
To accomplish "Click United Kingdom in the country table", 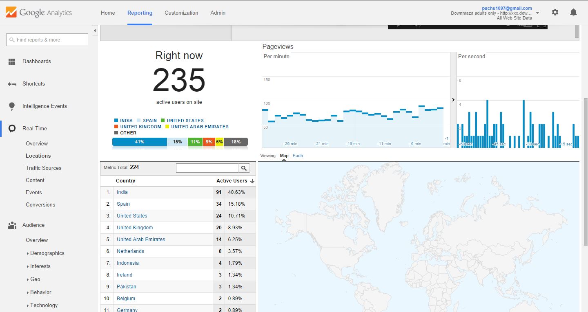I will (135, 228).
